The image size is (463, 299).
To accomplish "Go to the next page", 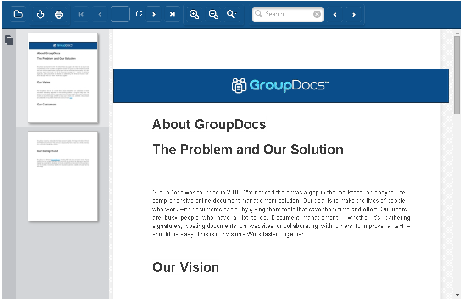I will 154,14.
